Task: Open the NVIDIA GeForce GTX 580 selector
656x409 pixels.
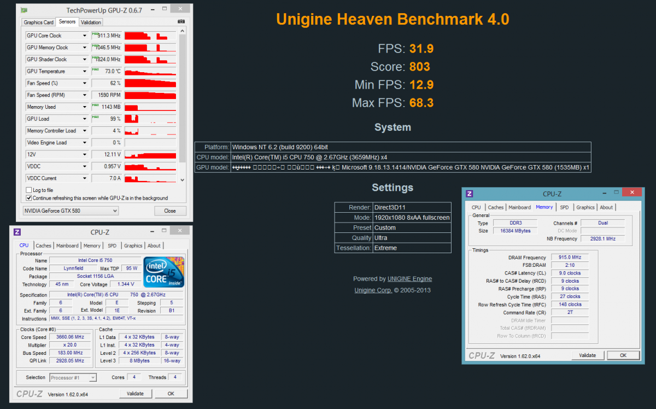Action: (x=71, y=211)
